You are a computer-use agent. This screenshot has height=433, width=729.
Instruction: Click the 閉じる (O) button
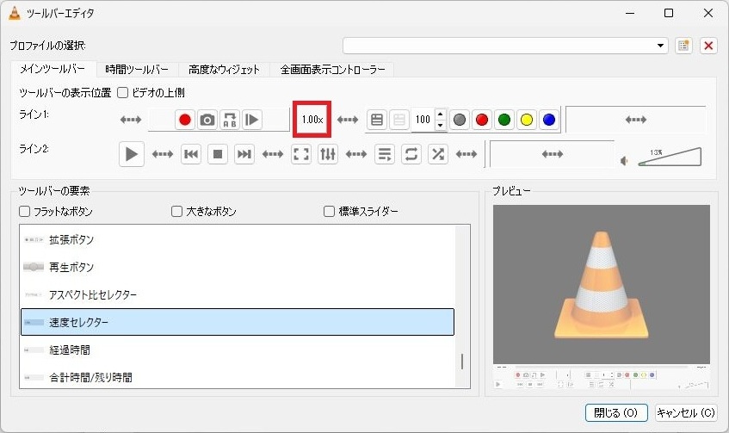(616, 412)
